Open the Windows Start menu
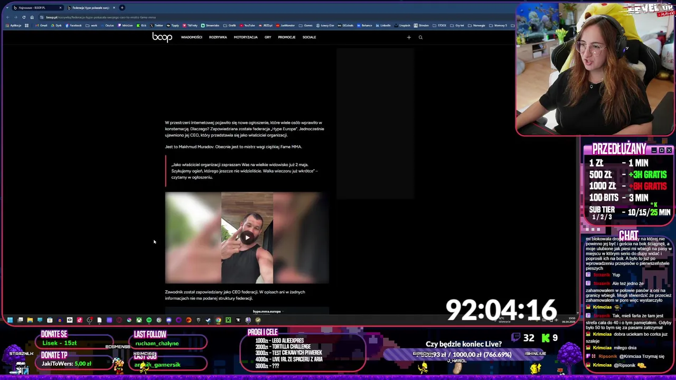This screenshot has width=676, height=380. [x=10, y=320]
